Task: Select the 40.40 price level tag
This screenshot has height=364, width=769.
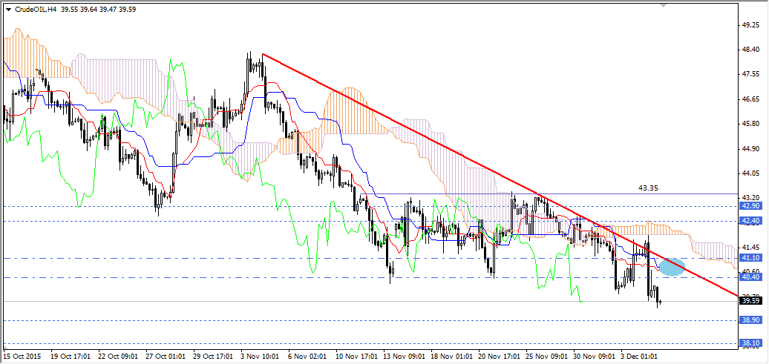Action: click(x=751, y=277)
